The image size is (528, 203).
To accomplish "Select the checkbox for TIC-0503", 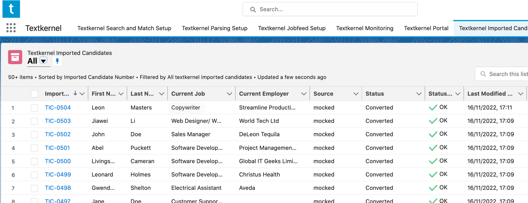I will click(x=35, y=121).
